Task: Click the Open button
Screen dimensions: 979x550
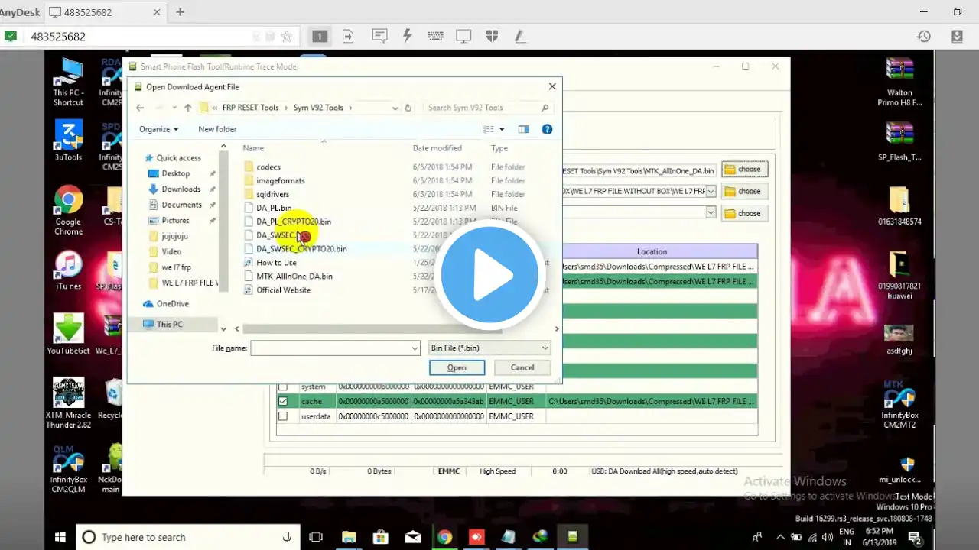Action: pos(457,367)
